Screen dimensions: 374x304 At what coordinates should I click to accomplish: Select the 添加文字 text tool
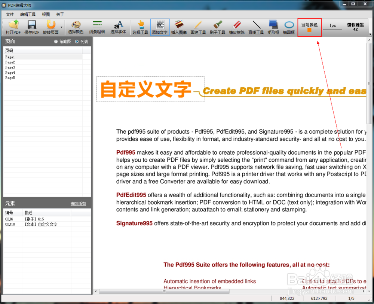[160, 27]
